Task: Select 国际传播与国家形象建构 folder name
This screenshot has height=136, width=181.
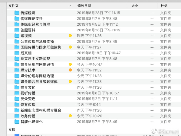Action: coord(41,47)
